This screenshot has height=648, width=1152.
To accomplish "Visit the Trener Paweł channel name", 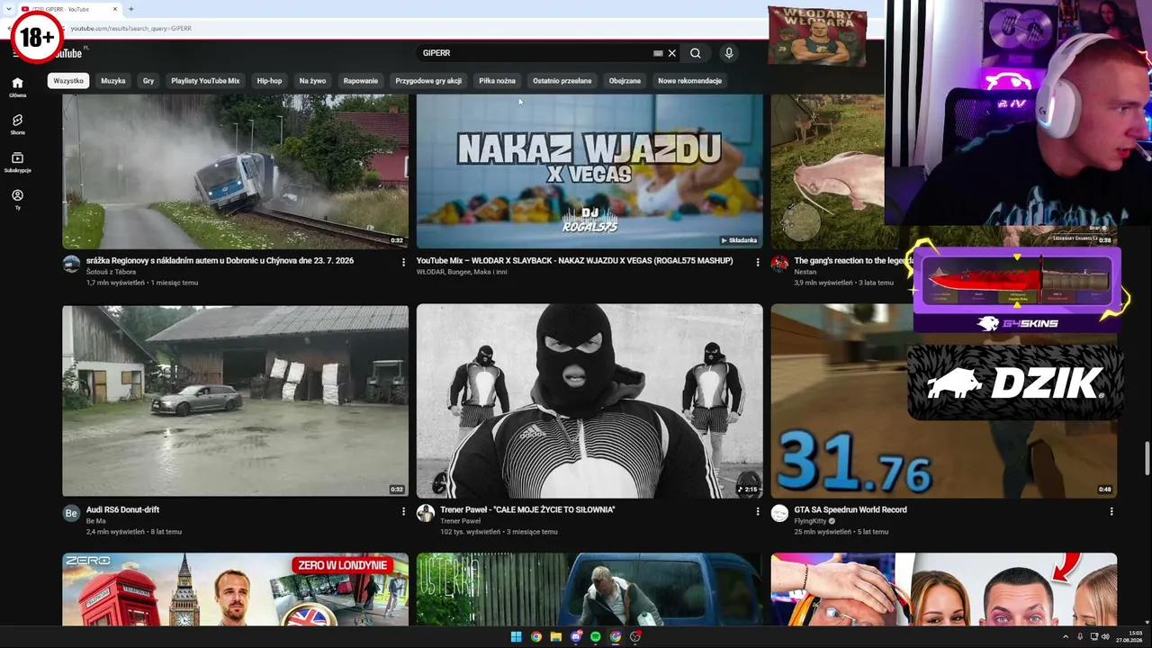I will (x=460, y=521).
